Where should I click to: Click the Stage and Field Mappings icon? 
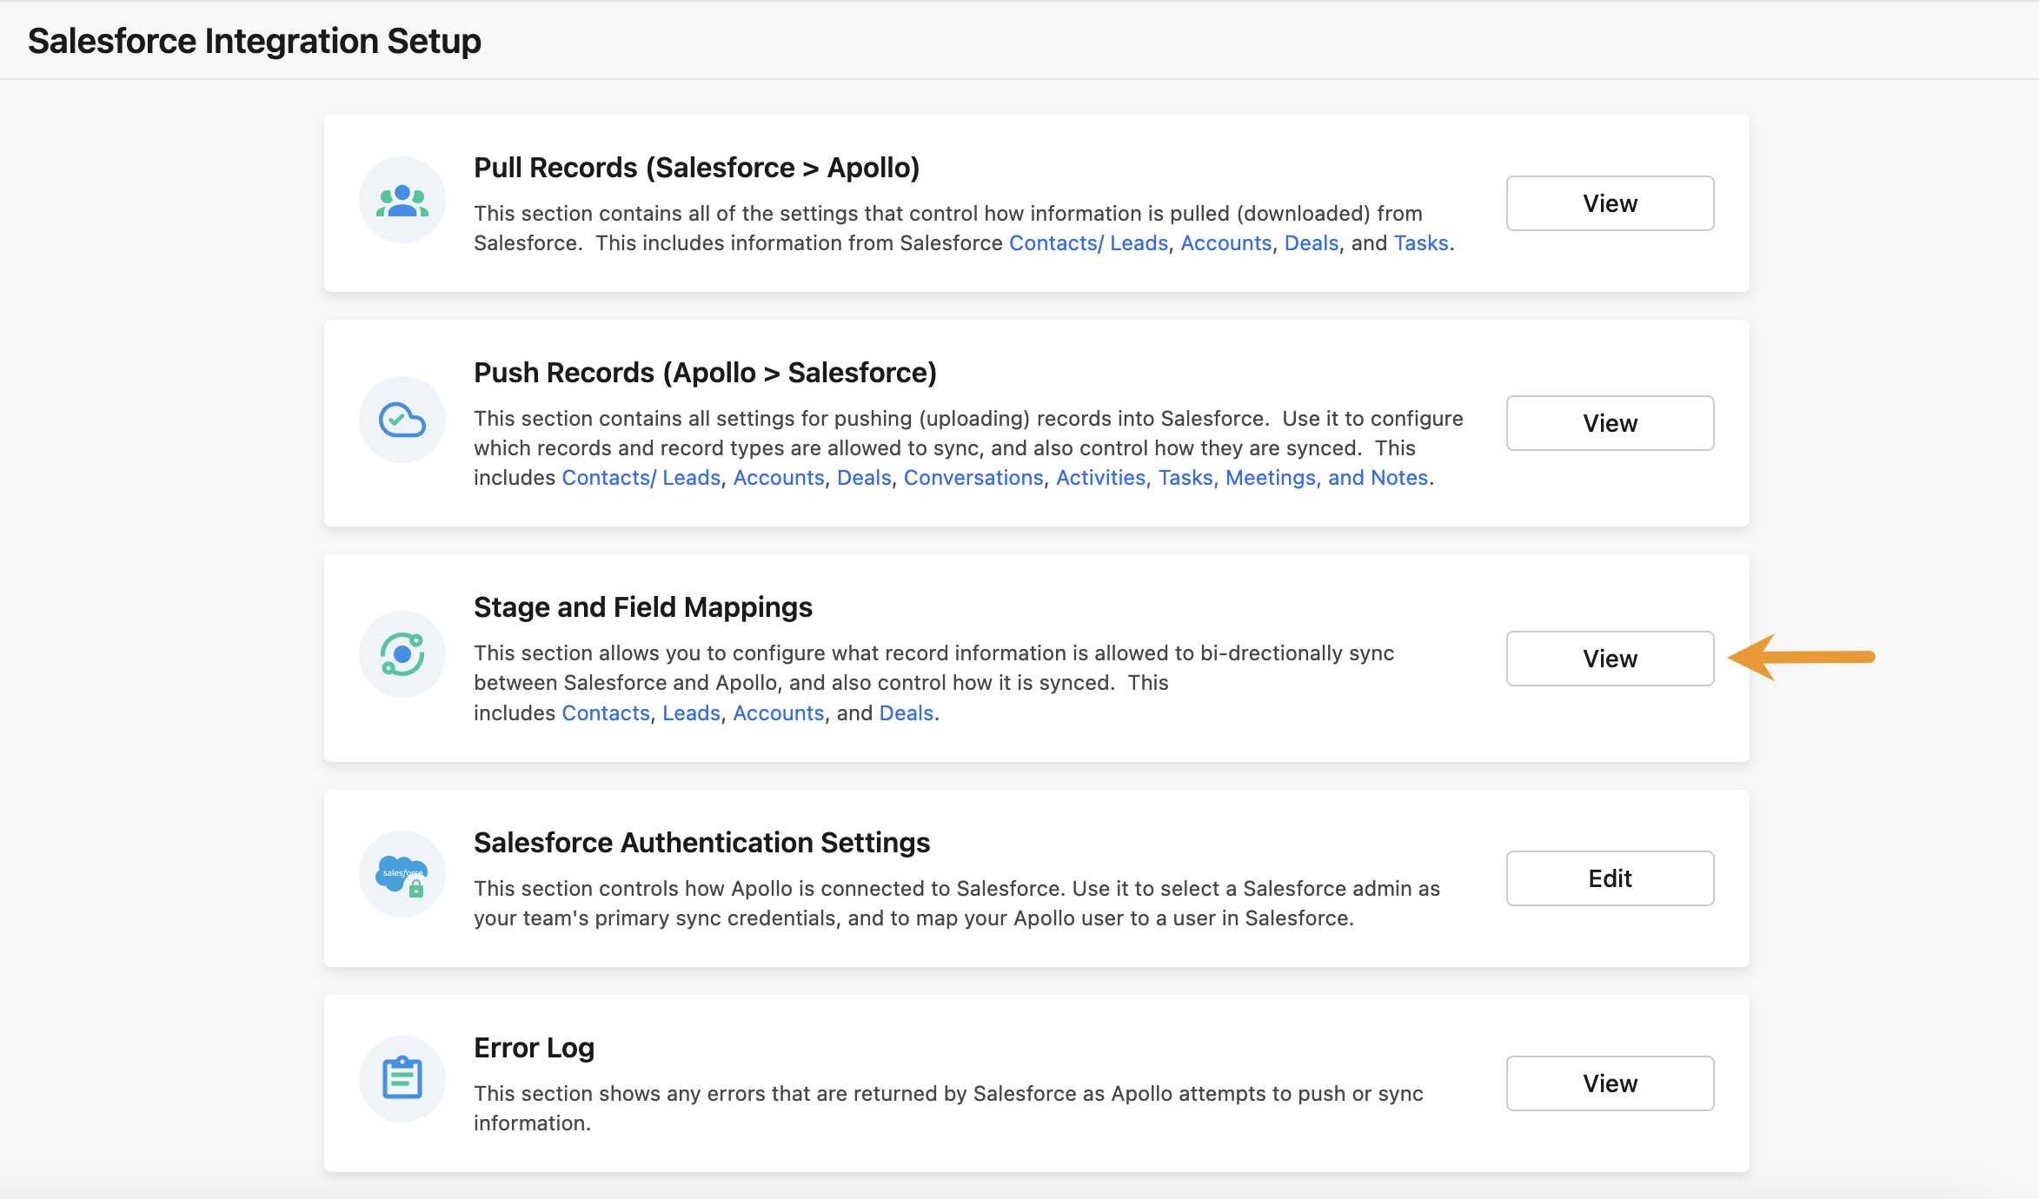(x=402, y=653)
